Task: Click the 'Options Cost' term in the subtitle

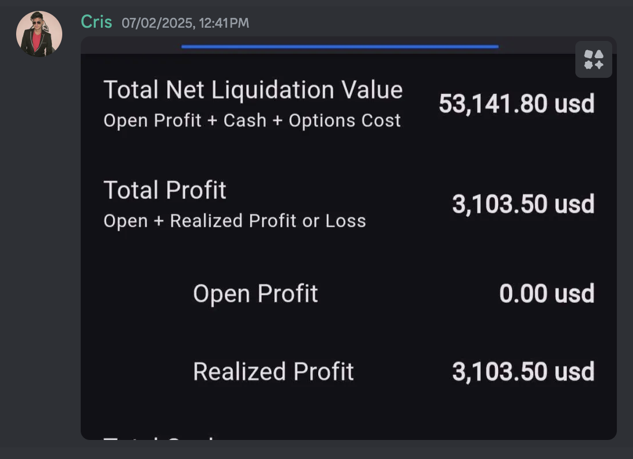Action: pos(344,121)
